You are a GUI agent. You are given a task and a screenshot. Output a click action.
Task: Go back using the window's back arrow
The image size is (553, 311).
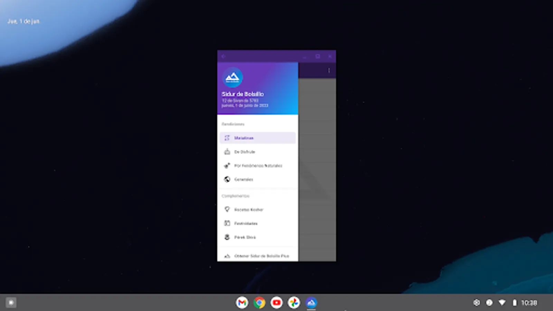224,56
